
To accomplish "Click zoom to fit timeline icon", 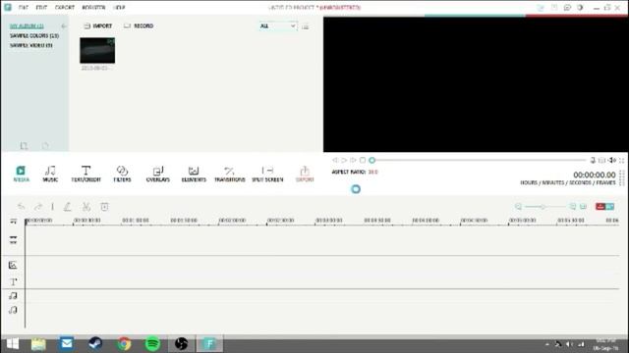I will click(x=583, y=207).
